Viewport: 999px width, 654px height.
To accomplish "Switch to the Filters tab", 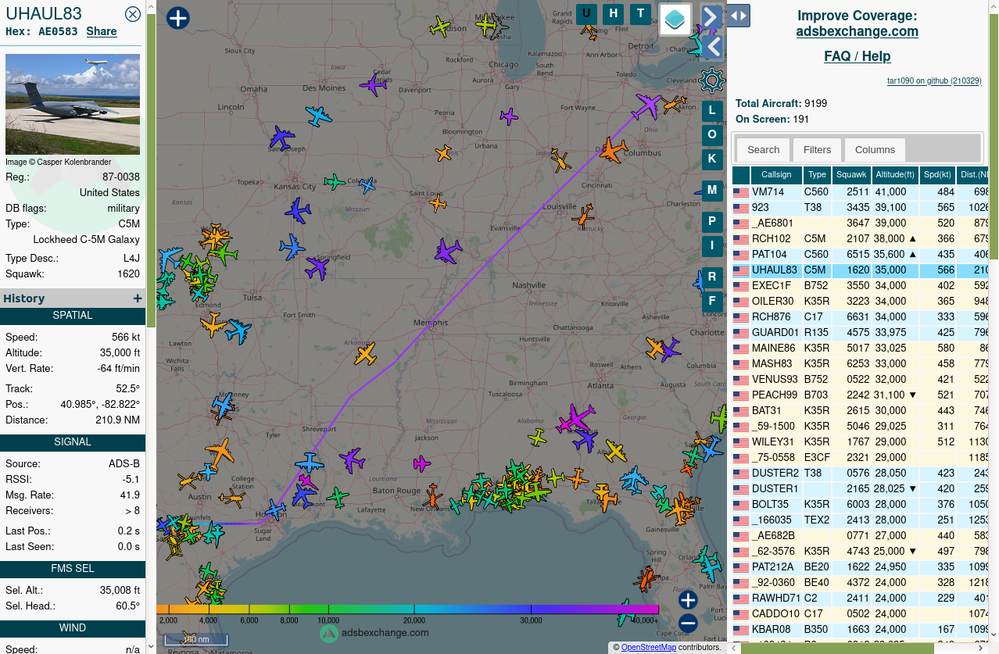I will 817,149.
